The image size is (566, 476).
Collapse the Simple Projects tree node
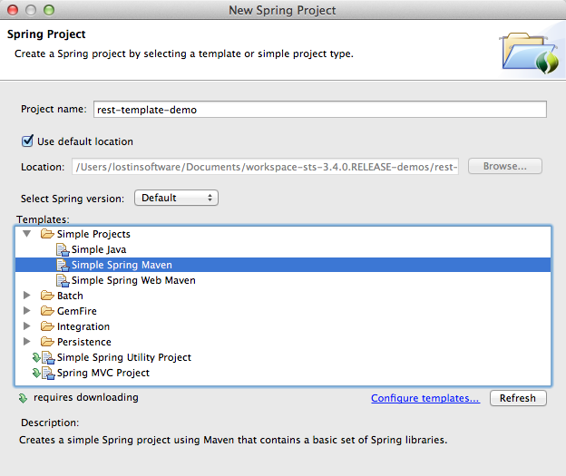click(x=26, y=234)
